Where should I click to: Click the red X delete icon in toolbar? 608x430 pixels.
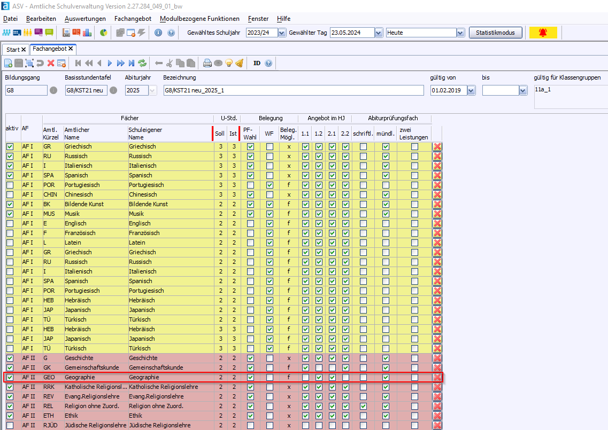point(51,63)
